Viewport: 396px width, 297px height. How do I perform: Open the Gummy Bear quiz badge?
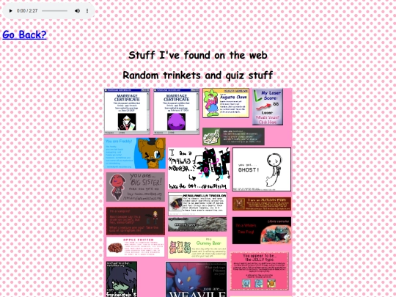pyautogui.click(x=197, y=248)
